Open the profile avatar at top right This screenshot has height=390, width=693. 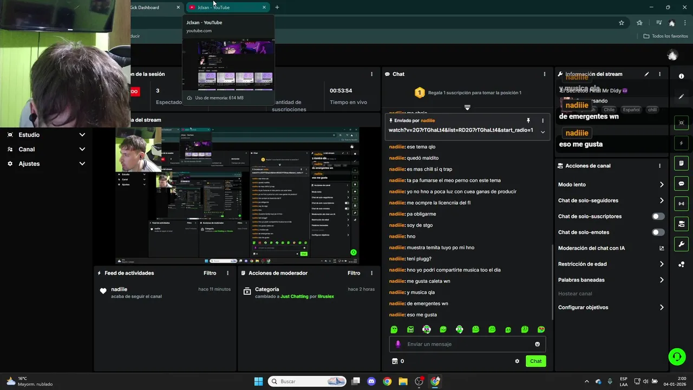click(x=672, y=55)
